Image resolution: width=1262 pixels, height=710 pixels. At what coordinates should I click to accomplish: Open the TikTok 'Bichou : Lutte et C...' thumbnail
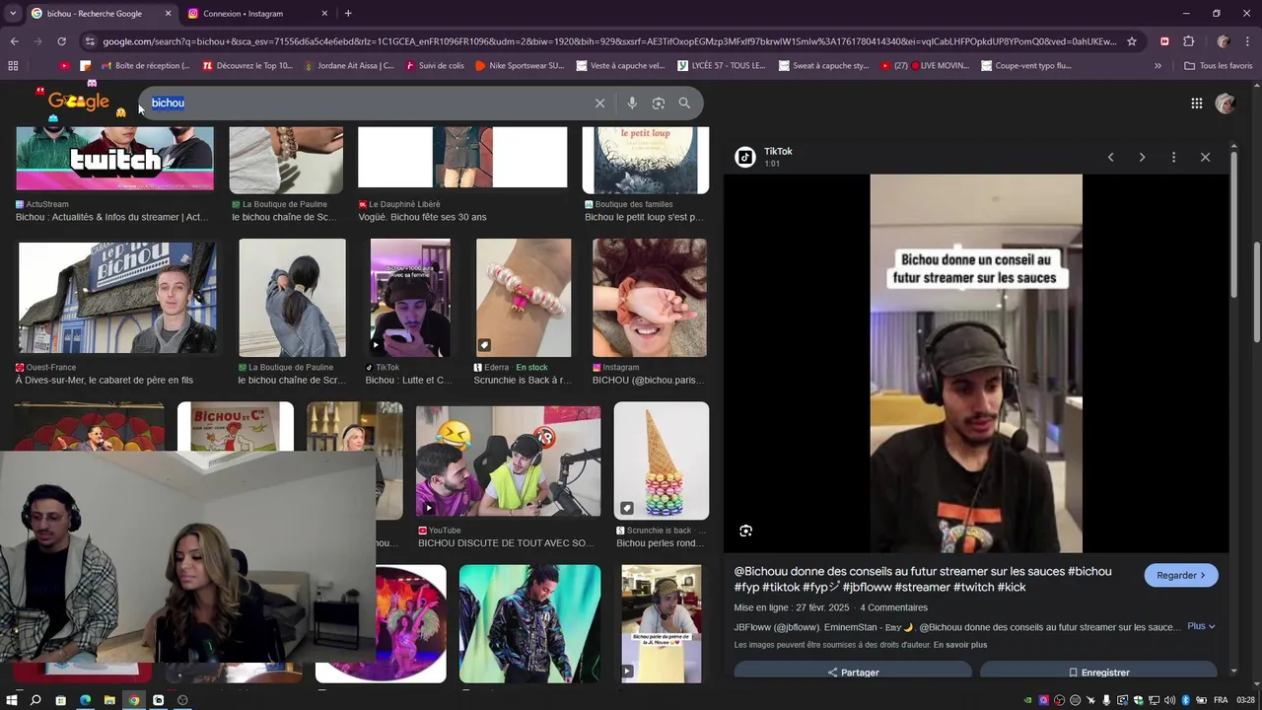click(x=410, y=298)
